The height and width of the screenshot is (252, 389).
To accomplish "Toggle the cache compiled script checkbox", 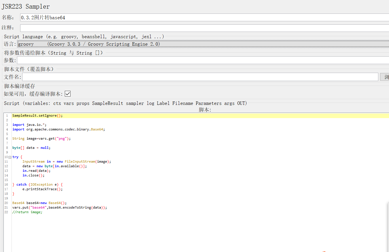I will click(x=68, y=94).
